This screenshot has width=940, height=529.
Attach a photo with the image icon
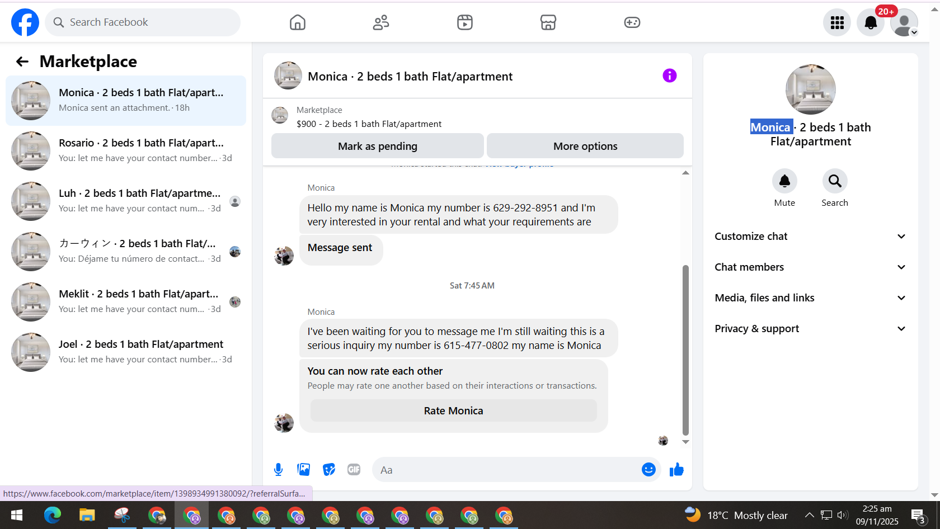pos(304,470)
